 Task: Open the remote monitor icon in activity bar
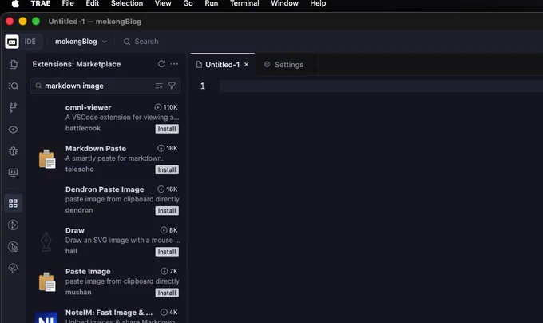13,173
